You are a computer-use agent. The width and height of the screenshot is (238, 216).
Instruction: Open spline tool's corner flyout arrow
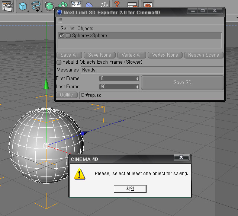[41, 11]
